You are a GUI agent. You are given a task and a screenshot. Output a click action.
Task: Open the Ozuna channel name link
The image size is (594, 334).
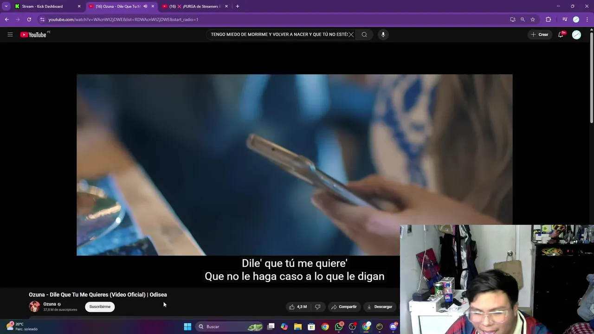[x=50, y=304]
